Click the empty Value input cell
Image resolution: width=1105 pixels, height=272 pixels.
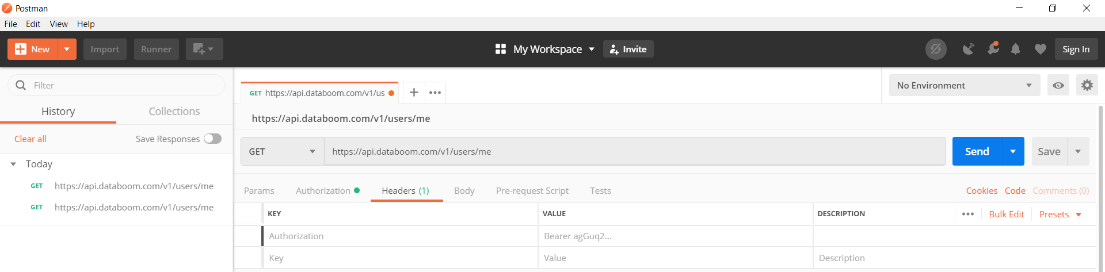(x=676, y=258)
